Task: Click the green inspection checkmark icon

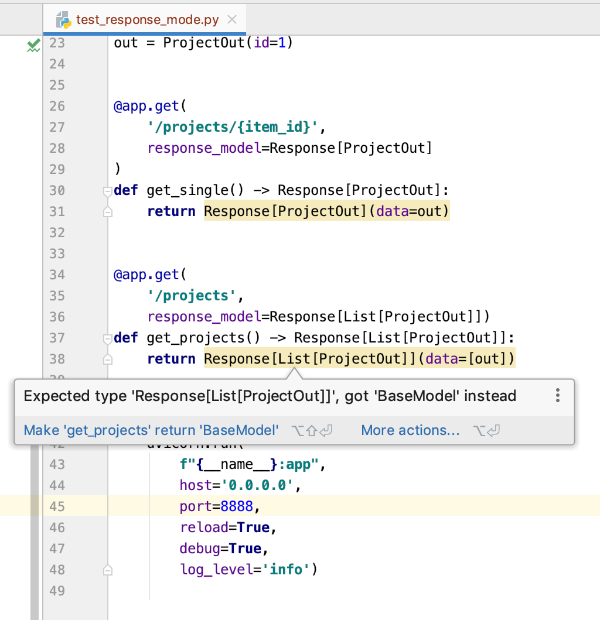Action: pos(33,45)
